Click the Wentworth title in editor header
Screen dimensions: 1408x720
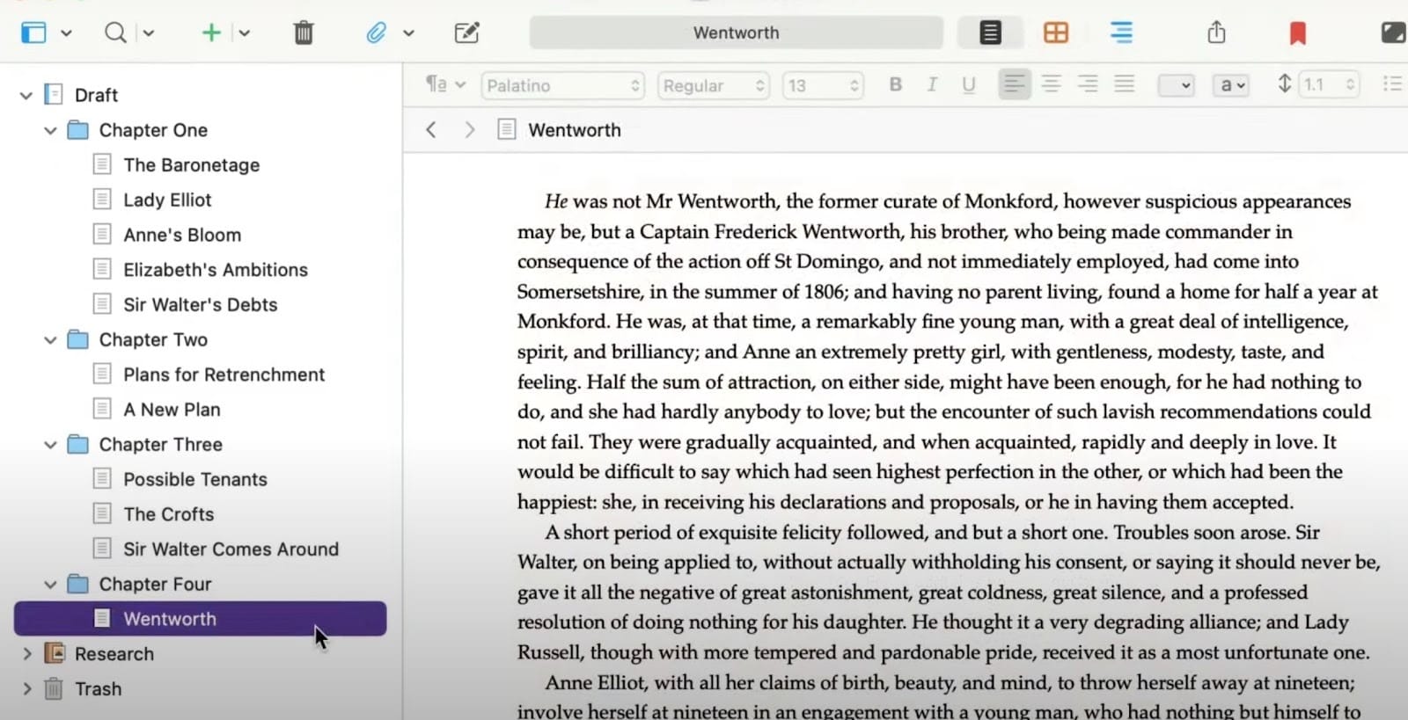click(x=575, y=130)
